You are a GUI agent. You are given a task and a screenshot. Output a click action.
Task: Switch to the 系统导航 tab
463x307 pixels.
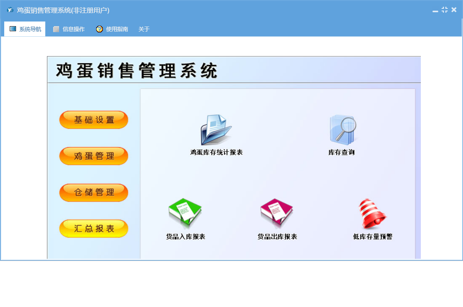click(25, 29)
